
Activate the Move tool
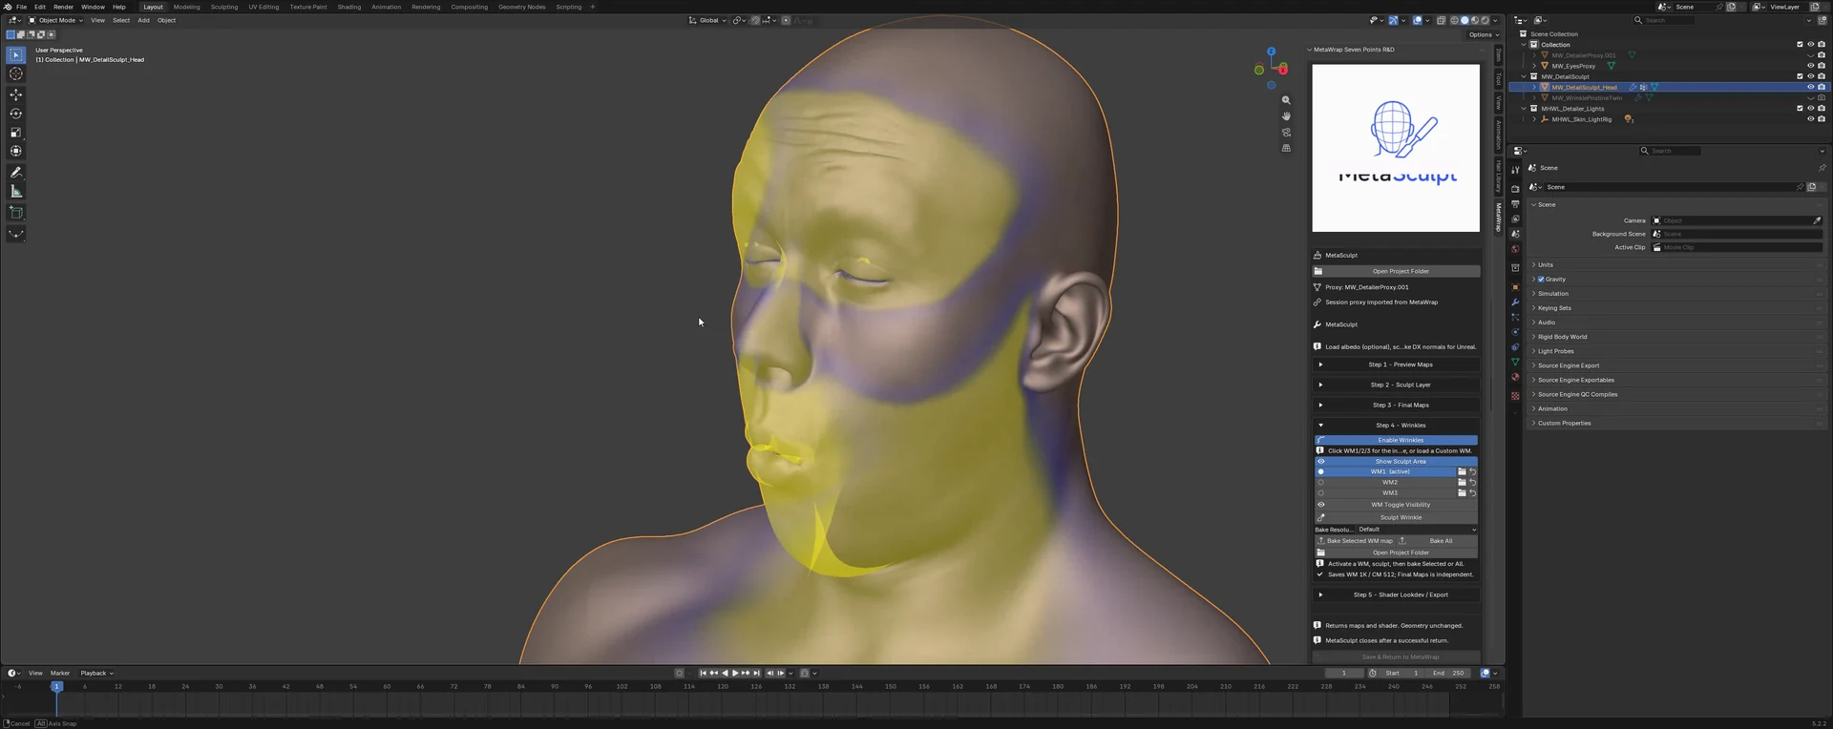16,94
